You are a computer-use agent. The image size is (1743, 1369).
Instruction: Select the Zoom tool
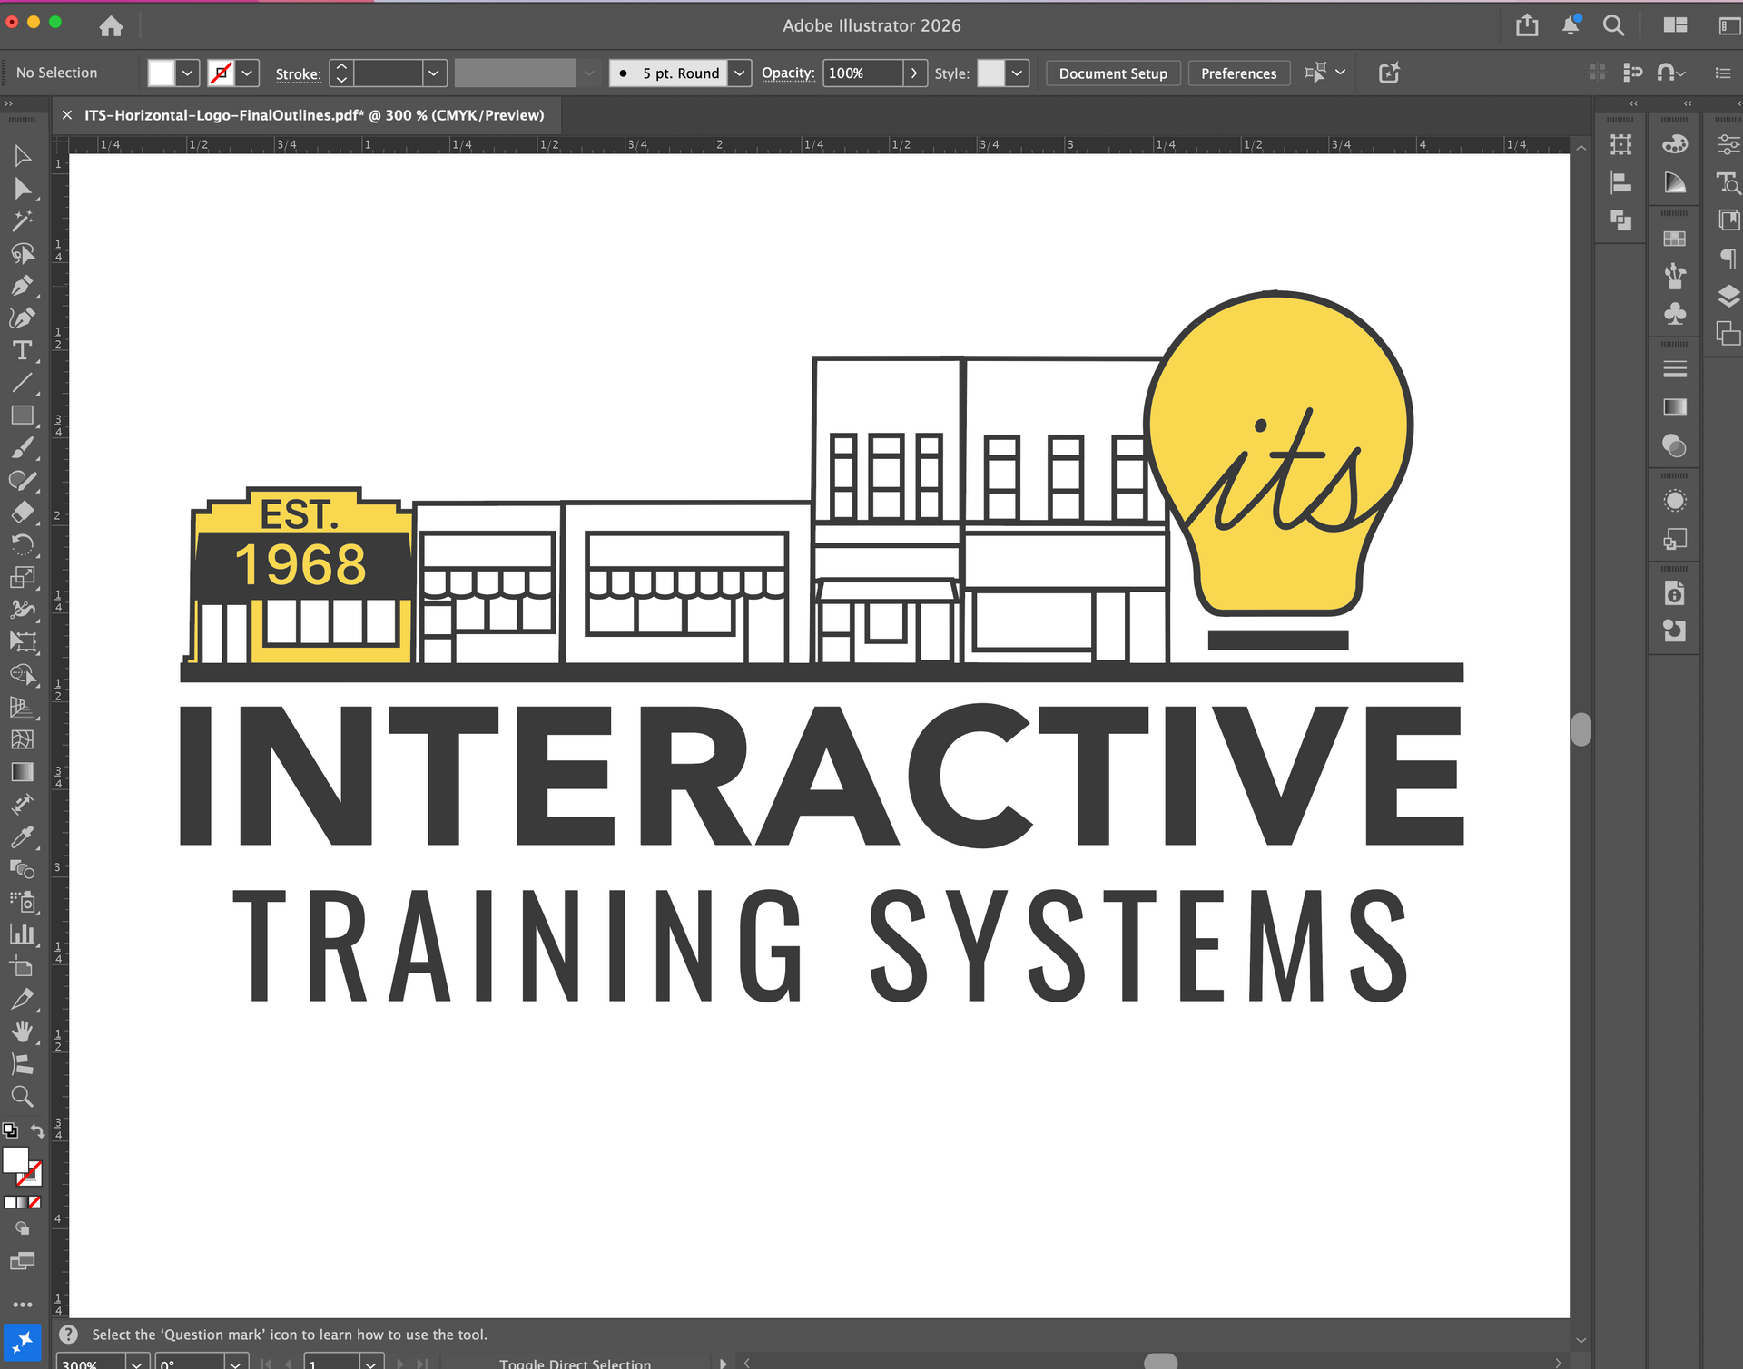pyautogui.click(x=23, y=1096)
